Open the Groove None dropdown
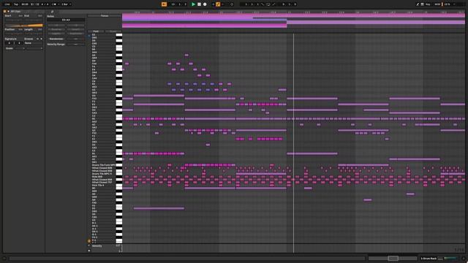Image resolution: width=468 pixels, height=263 pixels. 34,43
